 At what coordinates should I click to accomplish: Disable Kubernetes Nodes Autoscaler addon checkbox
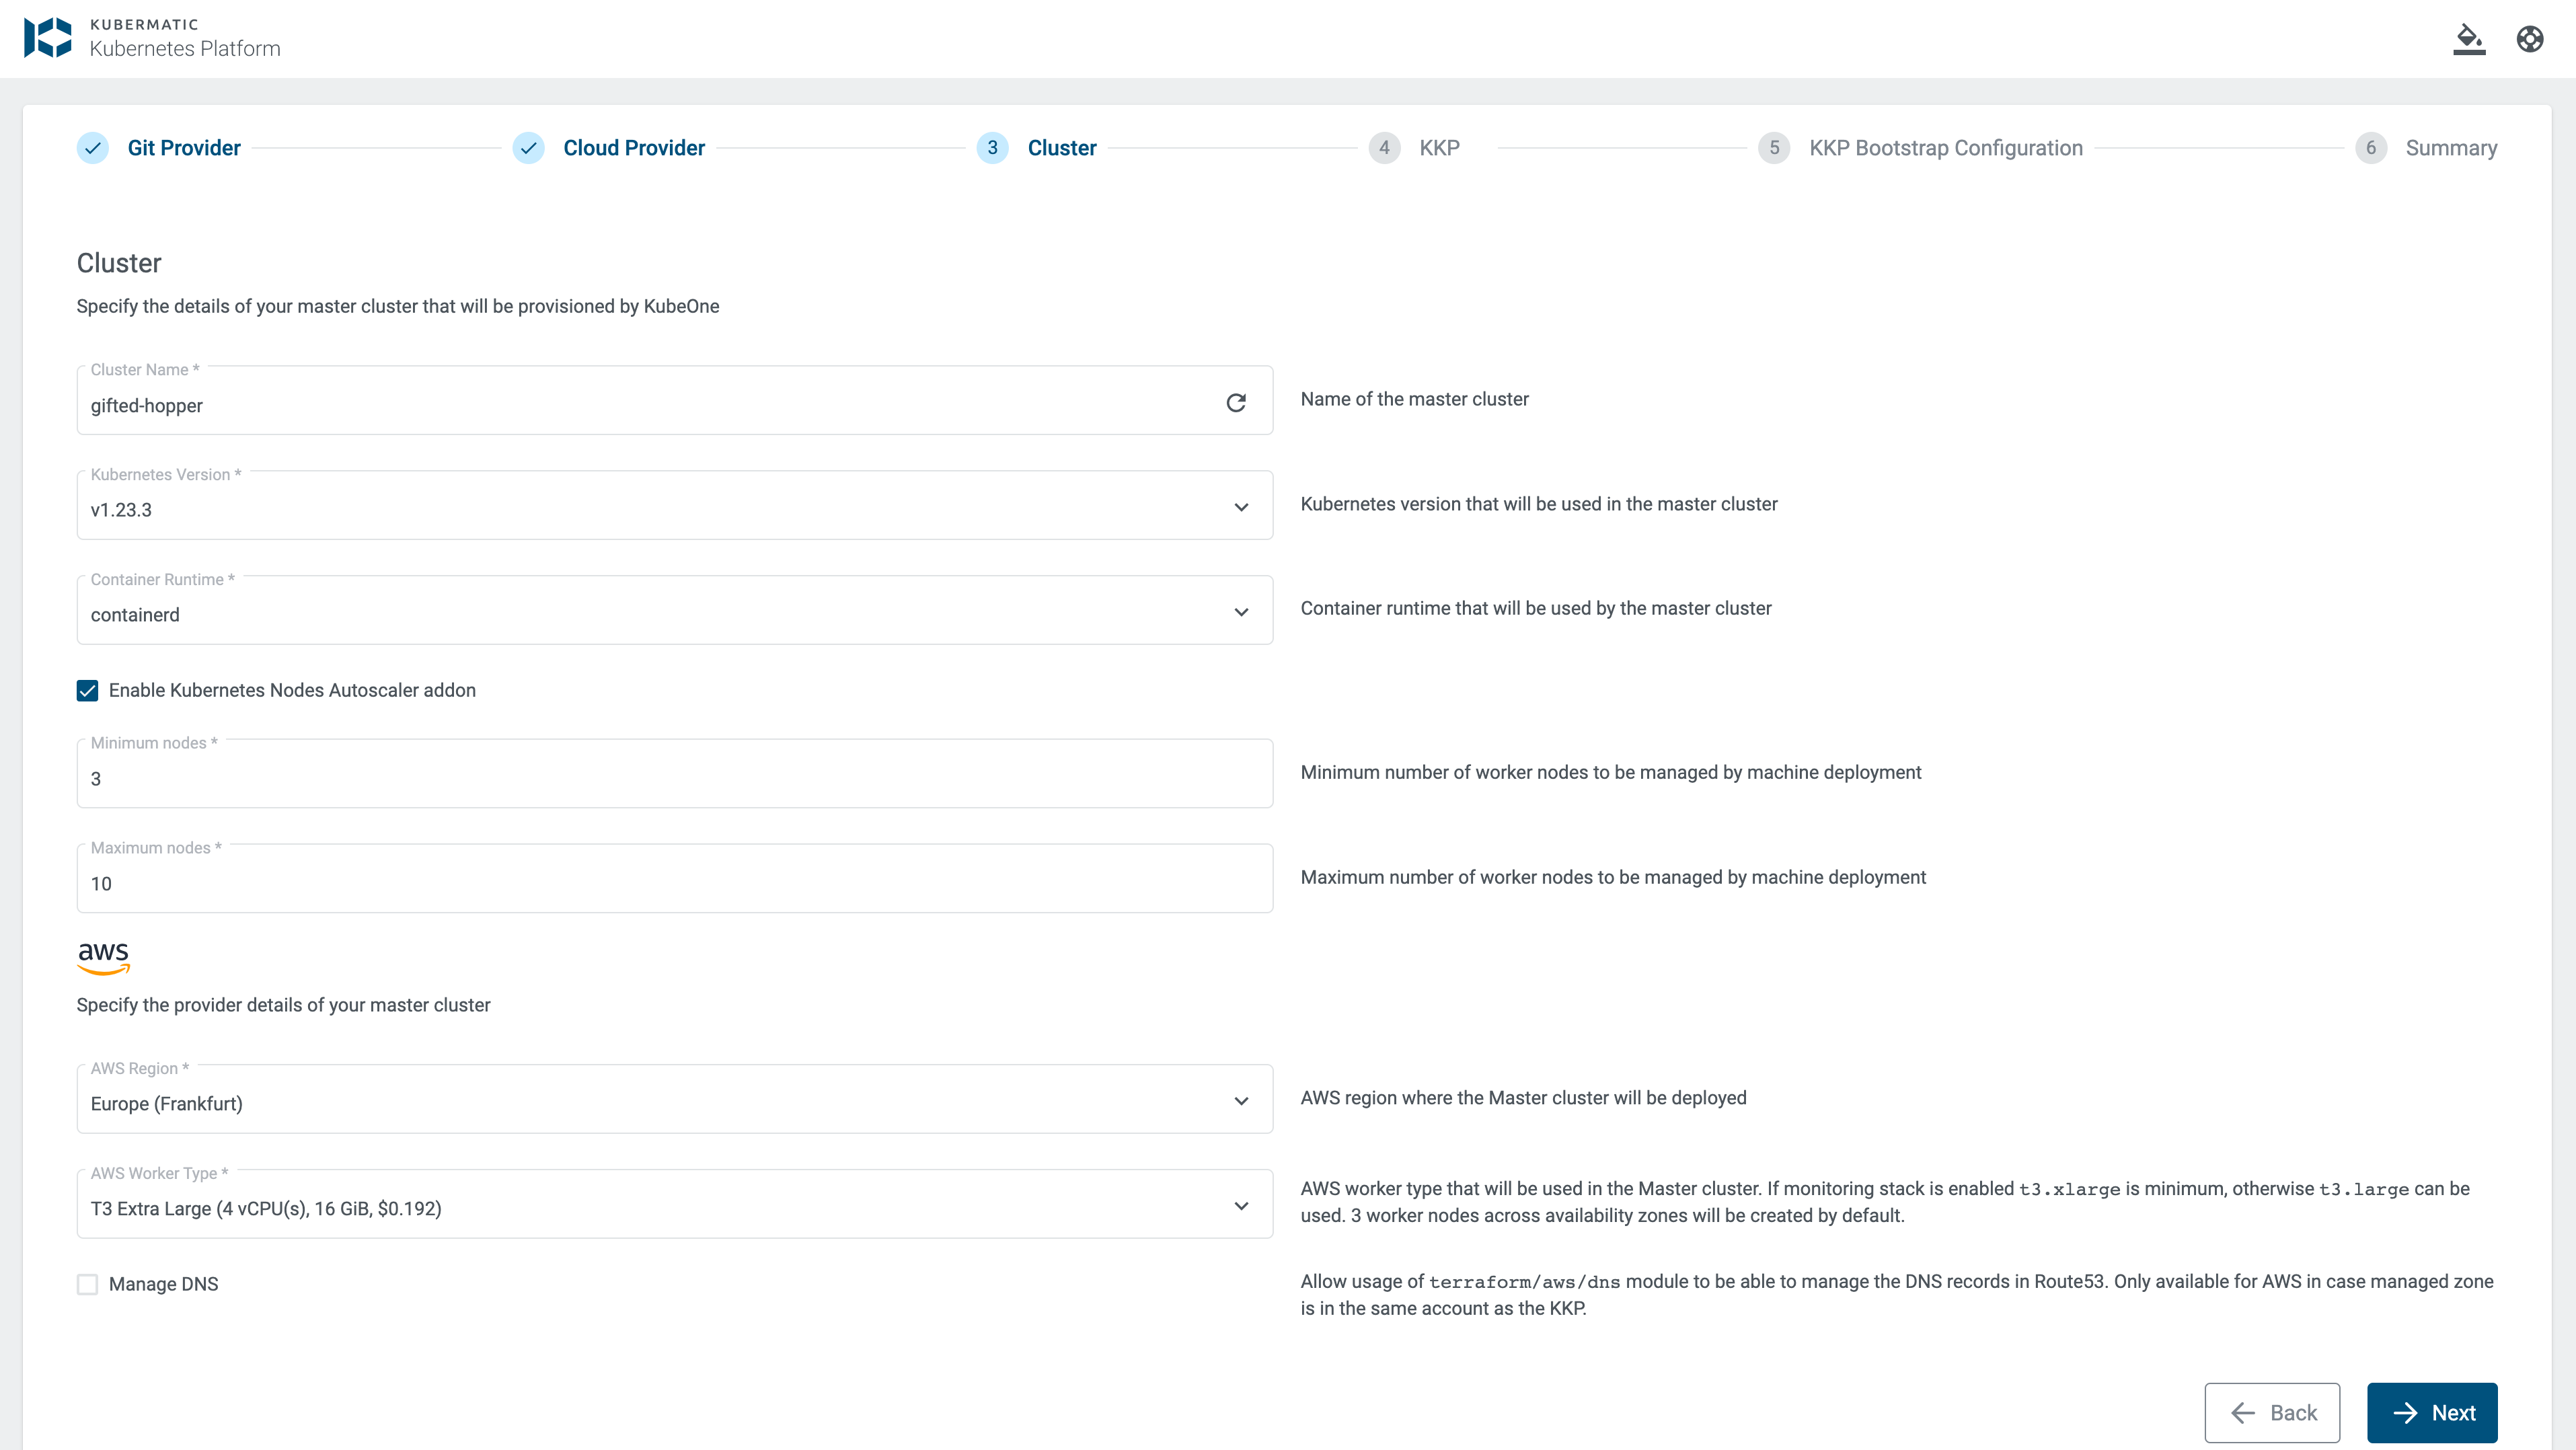(x=88, y=691)
